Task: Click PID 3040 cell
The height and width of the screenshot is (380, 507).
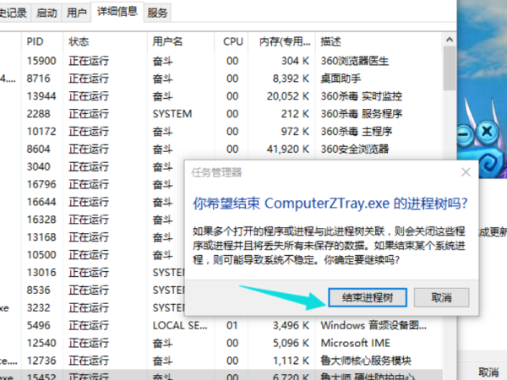Action: pyautogui.click(x=39, y=166)
